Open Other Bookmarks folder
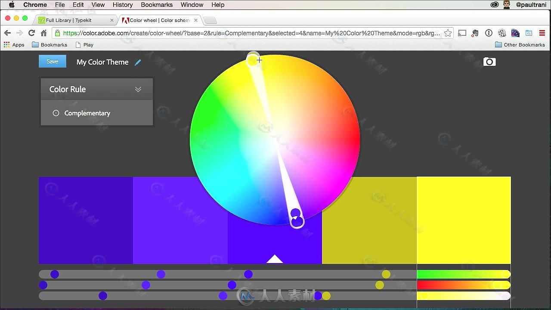Screen dimensions: 551x310 520,45
